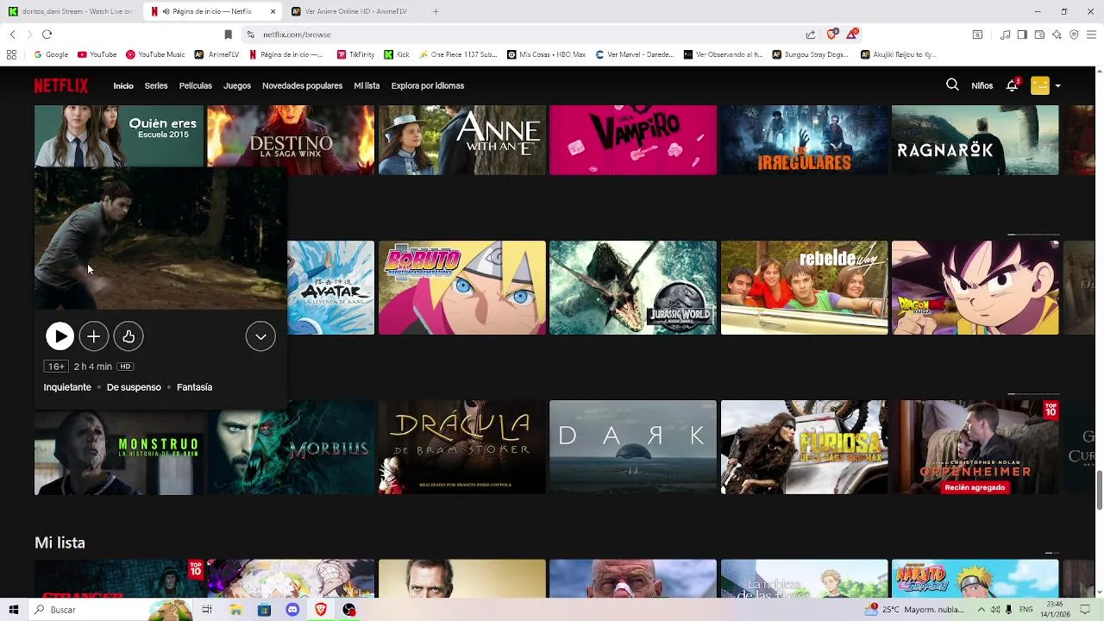Open the yellow profile avatar

[1040, 85]
